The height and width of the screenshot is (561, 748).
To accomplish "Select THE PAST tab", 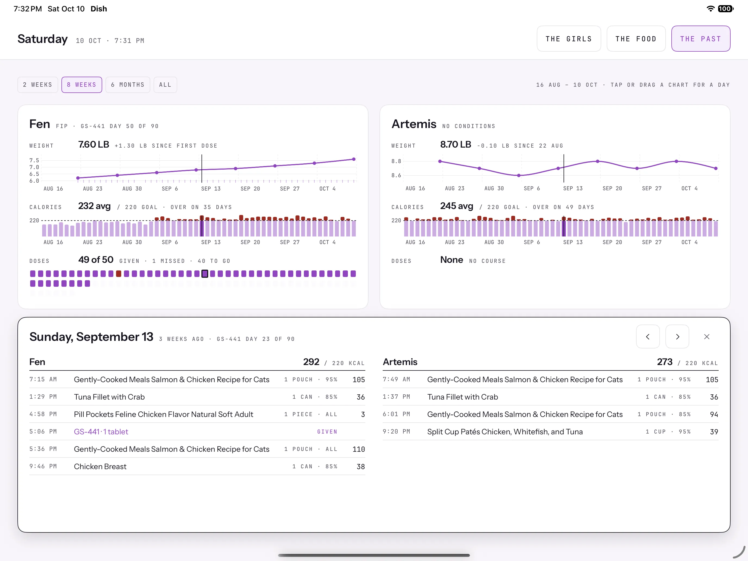I will coord(701,39).
